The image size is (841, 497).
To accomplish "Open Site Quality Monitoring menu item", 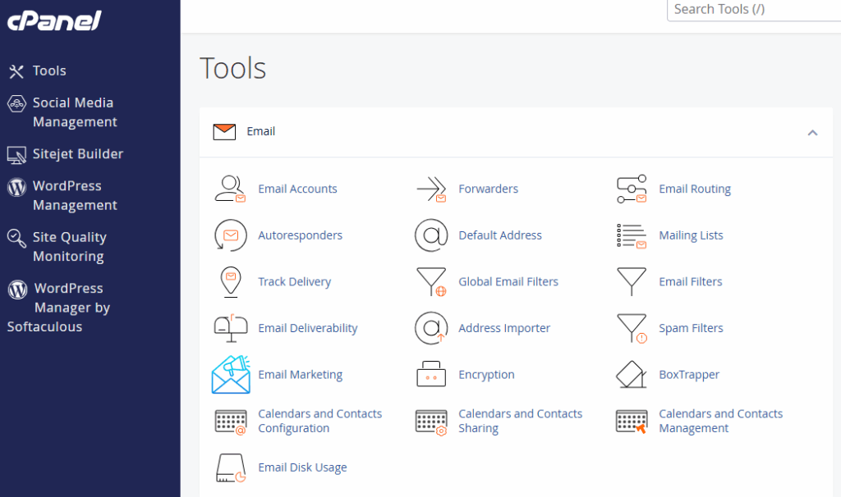I will coord(69,247).
